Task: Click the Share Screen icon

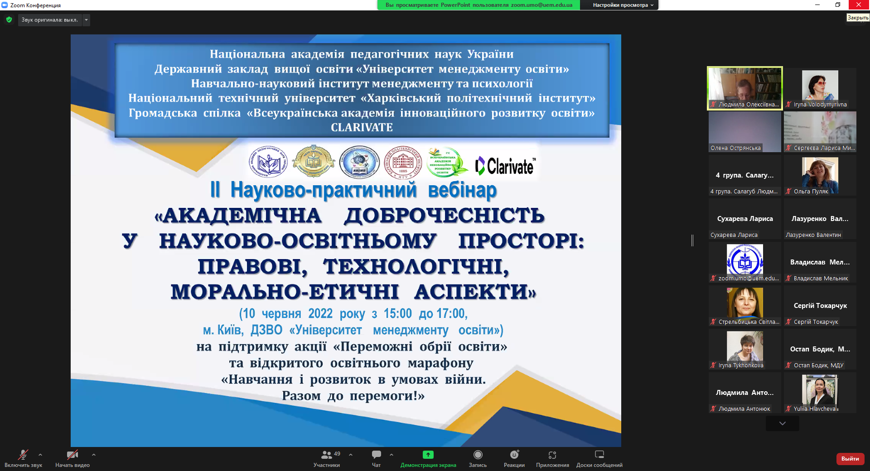Action: tap(428, 455)
